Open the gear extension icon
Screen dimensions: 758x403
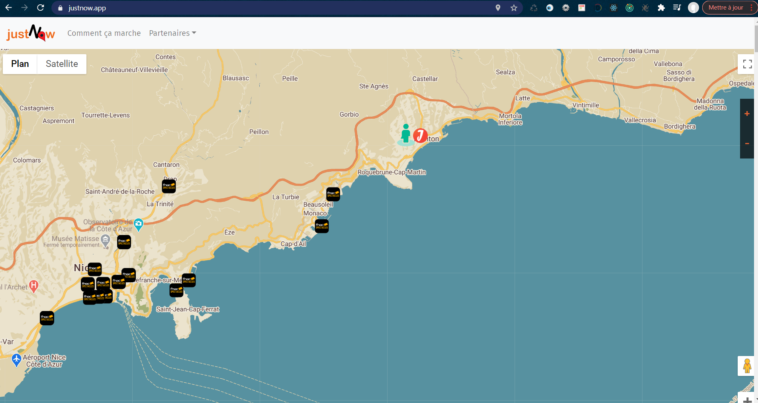coord(566,8)
